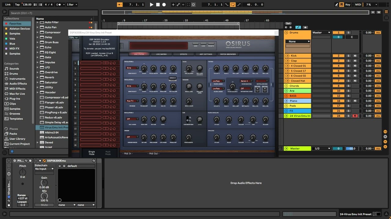This screenshot has height=219, width=391.
Task: Open the 75% plugin zoom dropdown
Action: tap(73, 37)
